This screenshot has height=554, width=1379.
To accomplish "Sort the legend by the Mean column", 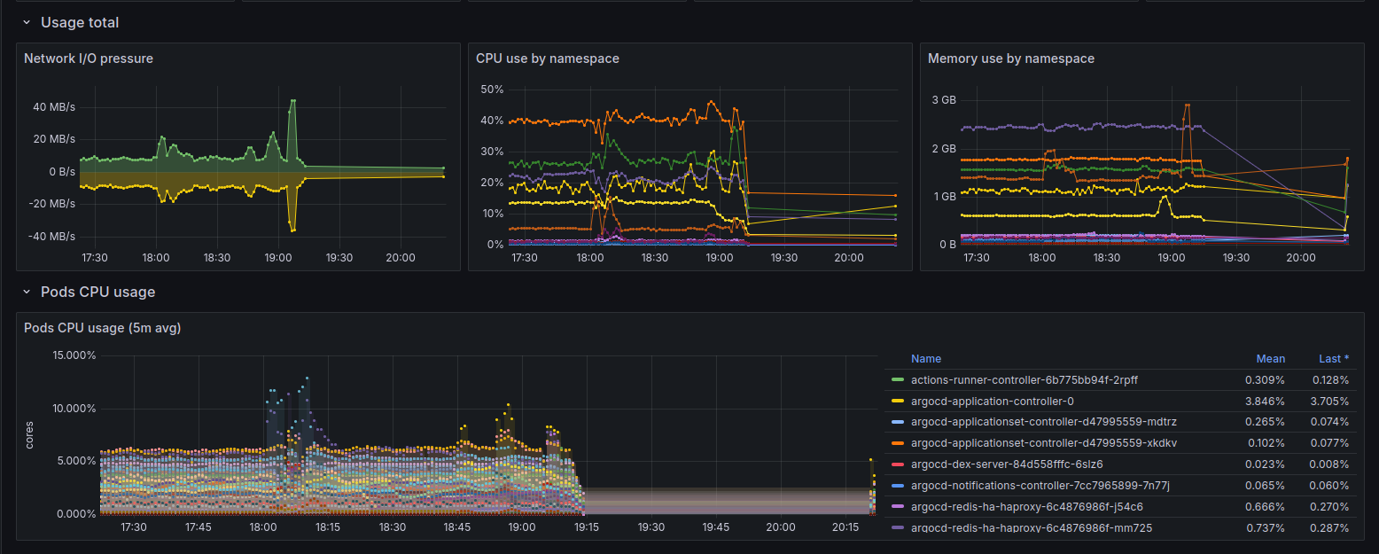I will [1270, 359].
